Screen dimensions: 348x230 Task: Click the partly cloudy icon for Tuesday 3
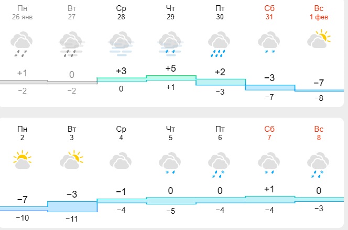[72, 160]
